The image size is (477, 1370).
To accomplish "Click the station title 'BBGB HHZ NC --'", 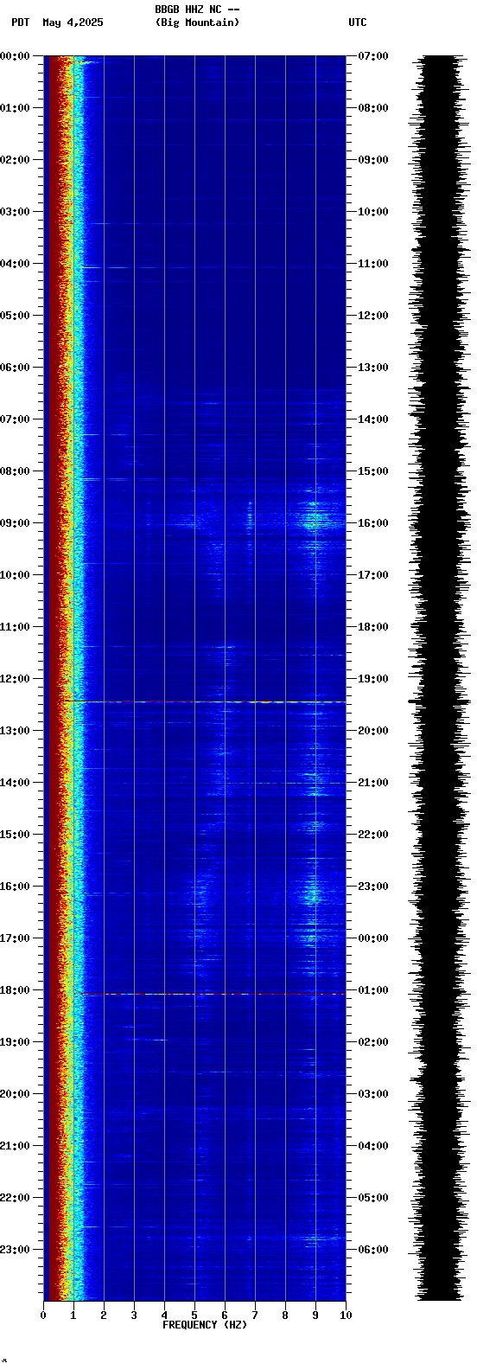I will (x=197, y=10).
